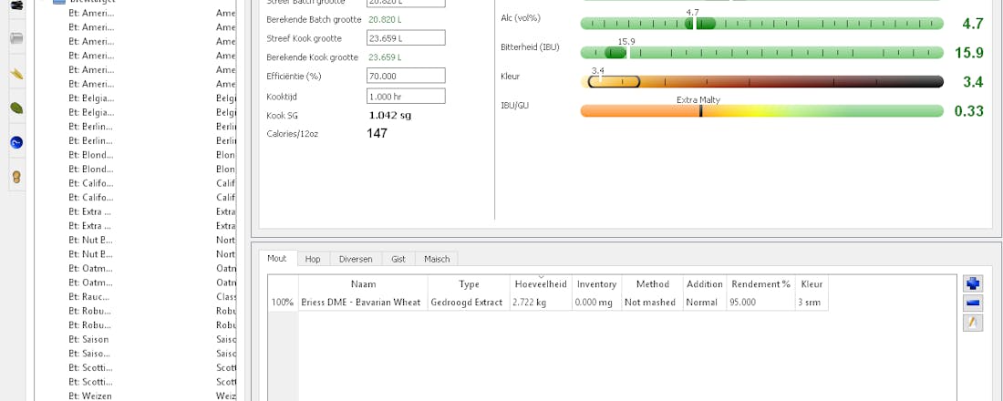
Task: Switch to the Hop tab
Action: click(313, 259)
